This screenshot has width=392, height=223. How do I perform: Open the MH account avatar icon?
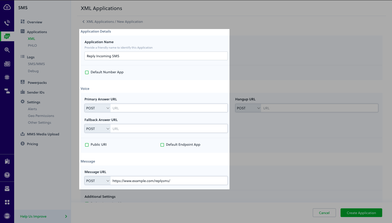click(7, 216)
